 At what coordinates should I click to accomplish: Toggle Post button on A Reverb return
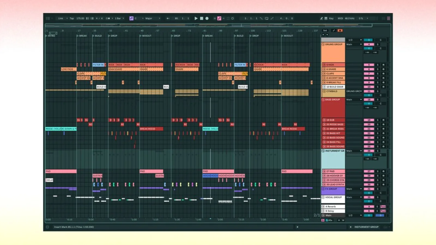click(x=383, y=207)
